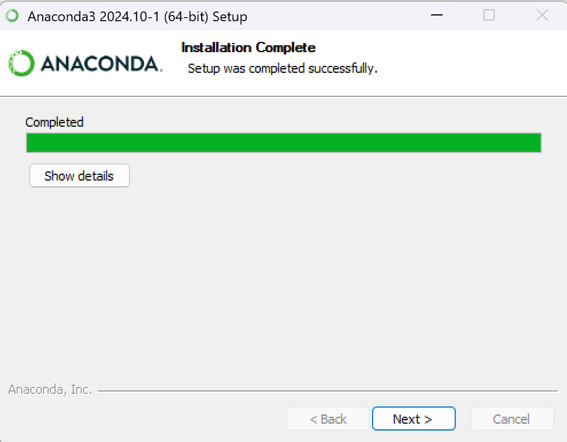Click the divider line under the header banner
Image resolution: width=567 pixels, height=442 pixels.
[x=283, y=96]
